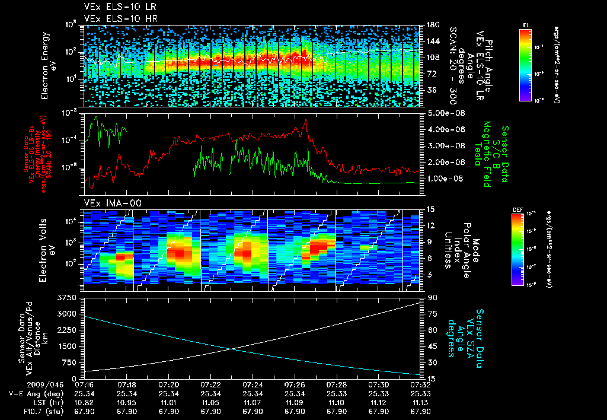Click the 07:32 time tick label
Image resolution: width=607 pixels, height=420 pixels.
pyautogui.click(x=420, y=385)
